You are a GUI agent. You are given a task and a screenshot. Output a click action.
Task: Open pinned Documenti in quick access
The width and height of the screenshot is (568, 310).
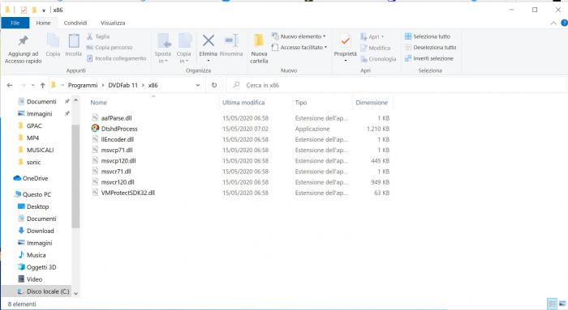point(41,101)
